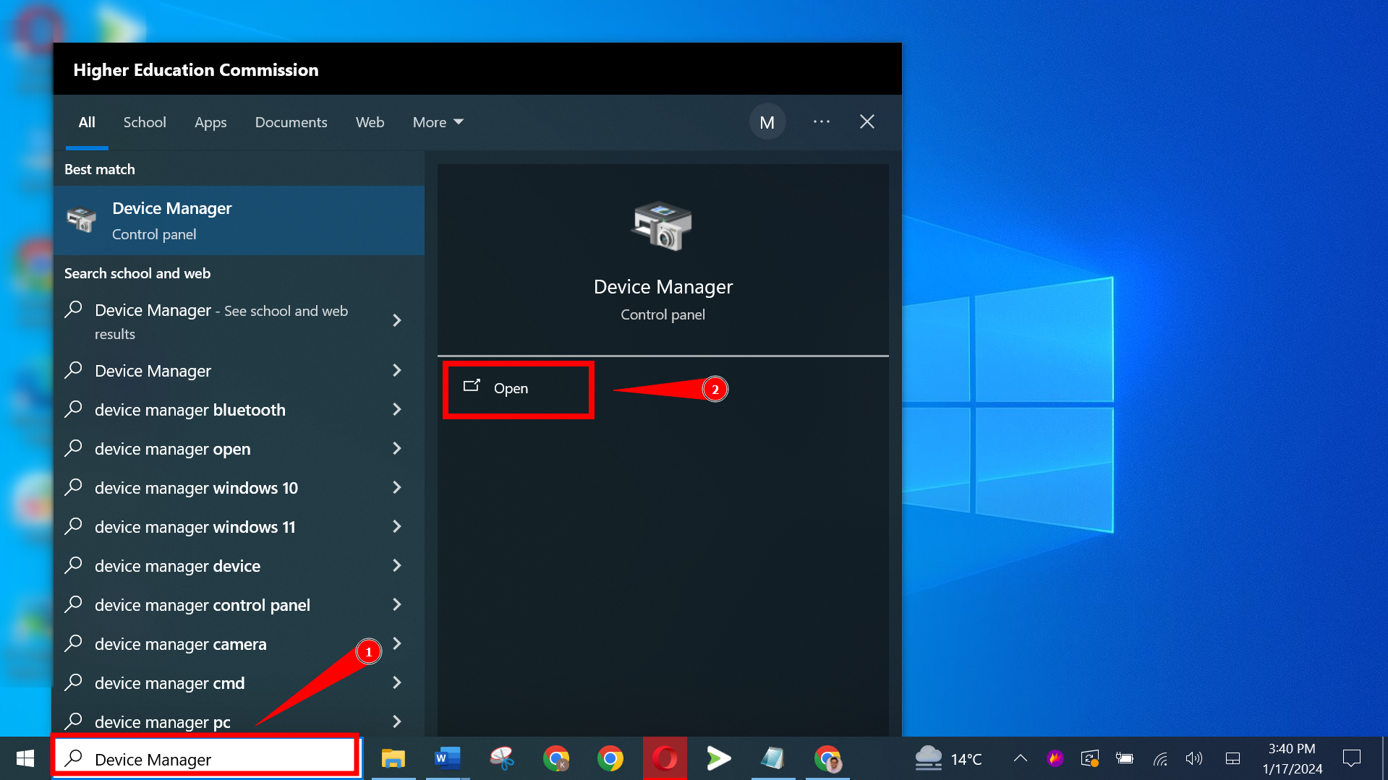
Task: Open the Wi-Fi network tray icon
Action: 1160,758
